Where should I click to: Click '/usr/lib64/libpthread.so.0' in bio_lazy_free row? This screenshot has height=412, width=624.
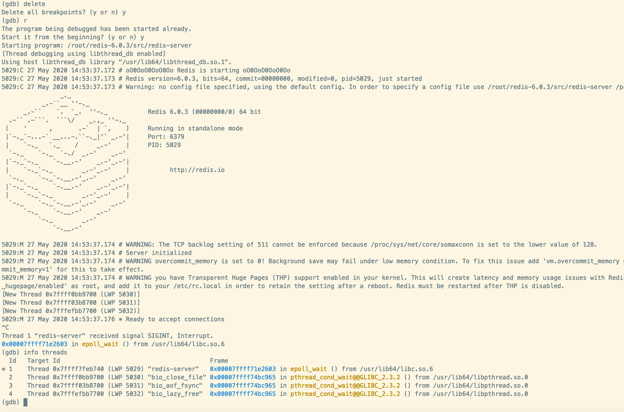click(480, 394)
